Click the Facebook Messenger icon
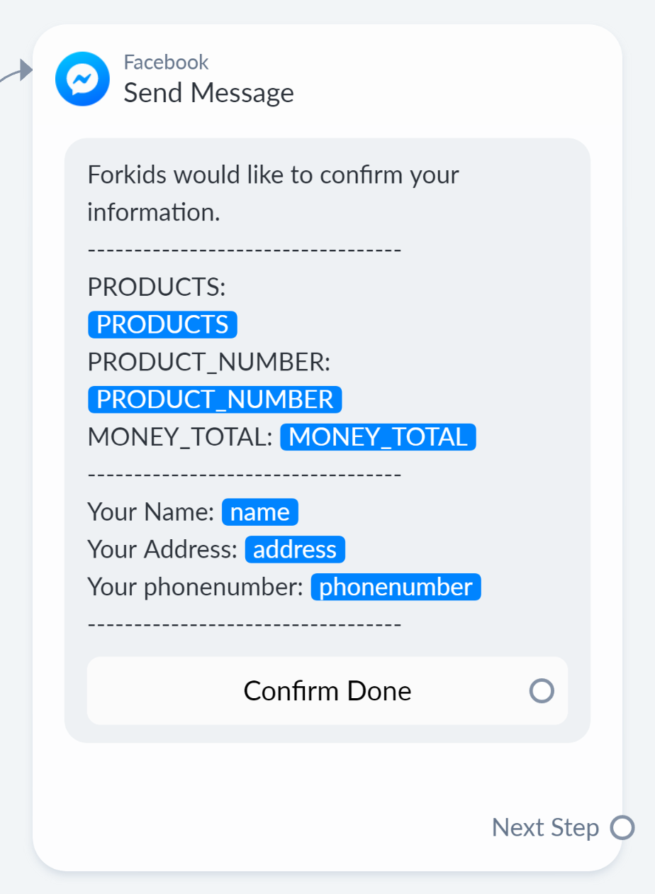 (82, 79)
